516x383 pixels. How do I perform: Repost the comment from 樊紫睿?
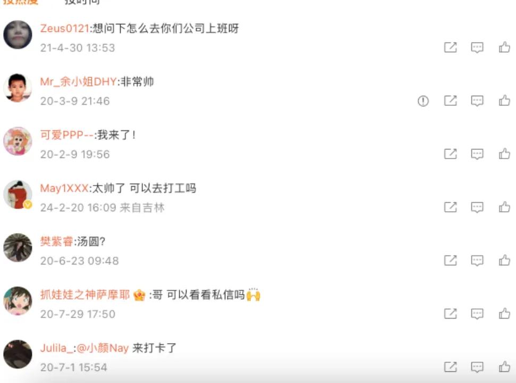click(451, 261)
